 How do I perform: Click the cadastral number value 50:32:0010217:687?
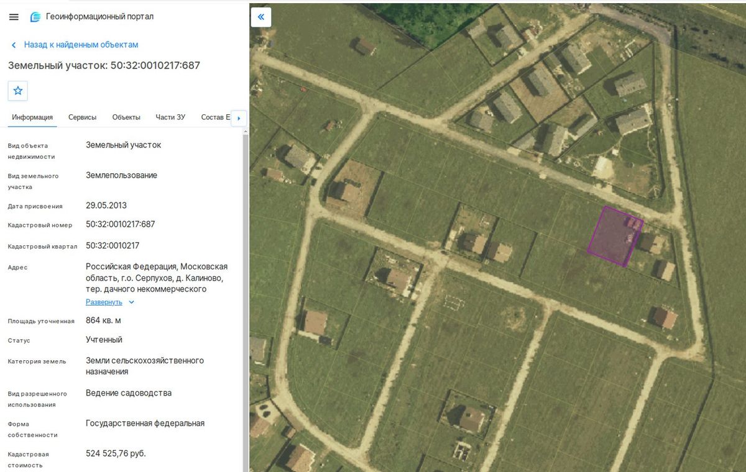pos(120,224)
